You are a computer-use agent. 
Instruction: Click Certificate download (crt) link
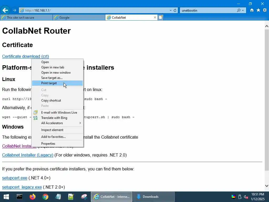25,56
